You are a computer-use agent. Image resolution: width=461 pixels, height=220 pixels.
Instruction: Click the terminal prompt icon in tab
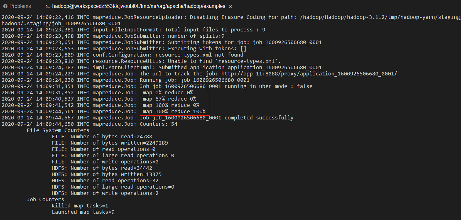[x=48, y=6]
